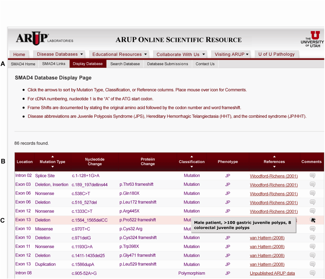Image resolution: width=325 pixels, height=279 pixels.
Task: Open the SMAD4 Links tab
Action: (54, 64)
